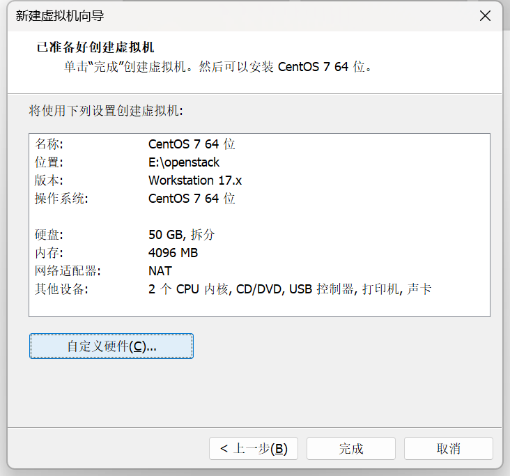Click the name value CentOS 7 64 位
510x476 pixels.
192,144
